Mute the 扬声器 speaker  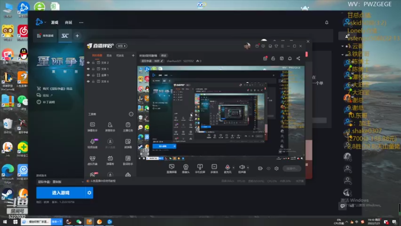pos(242,169)
